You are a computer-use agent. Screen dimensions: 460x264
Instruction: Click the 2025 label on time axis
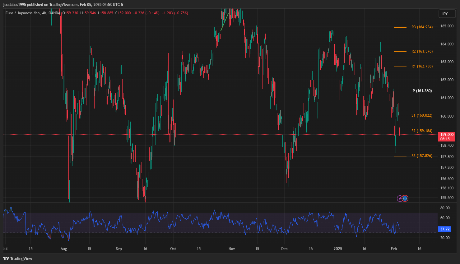(x=337, y=249)
